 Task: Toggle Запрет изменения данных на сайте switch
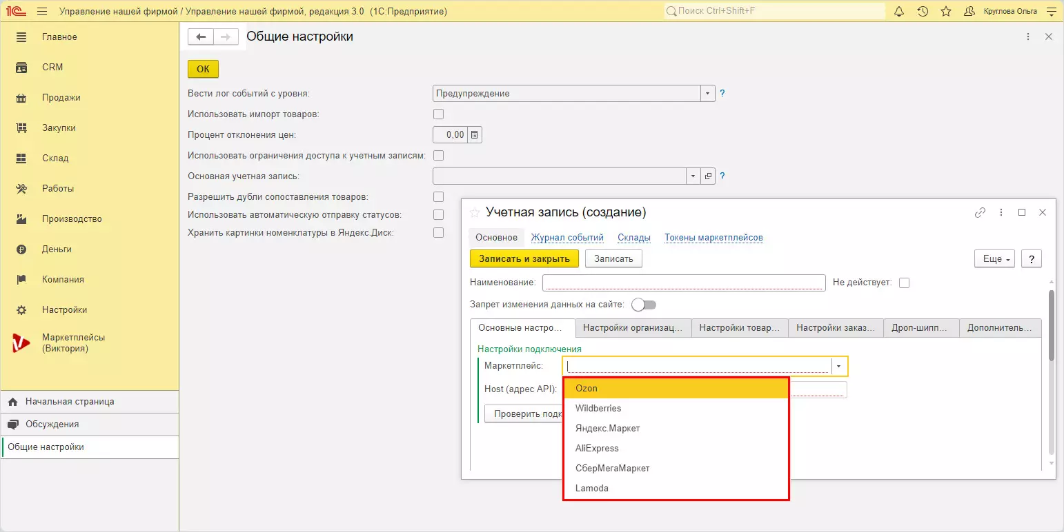(644, 305)
